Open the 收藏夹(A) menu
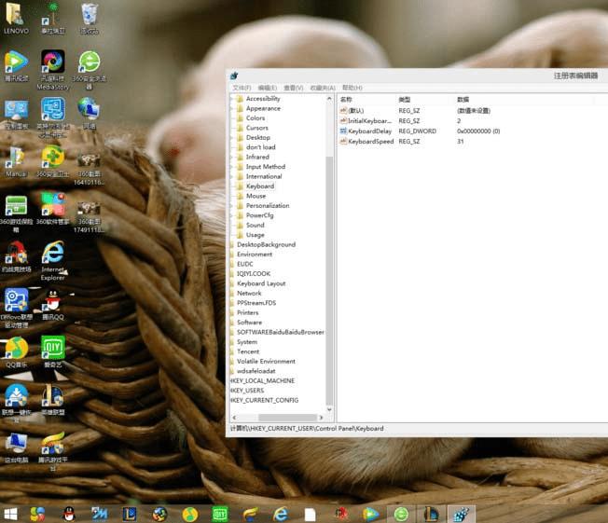Image resolution: width=608 pixels, height=523 pixels. [323, 88]
